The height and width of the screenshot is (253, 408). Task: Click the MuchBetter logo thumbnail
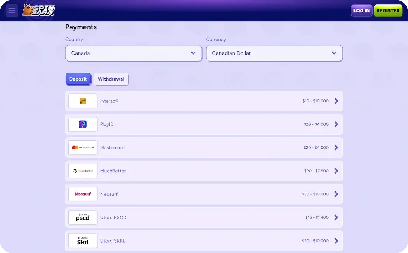[83, 171]
